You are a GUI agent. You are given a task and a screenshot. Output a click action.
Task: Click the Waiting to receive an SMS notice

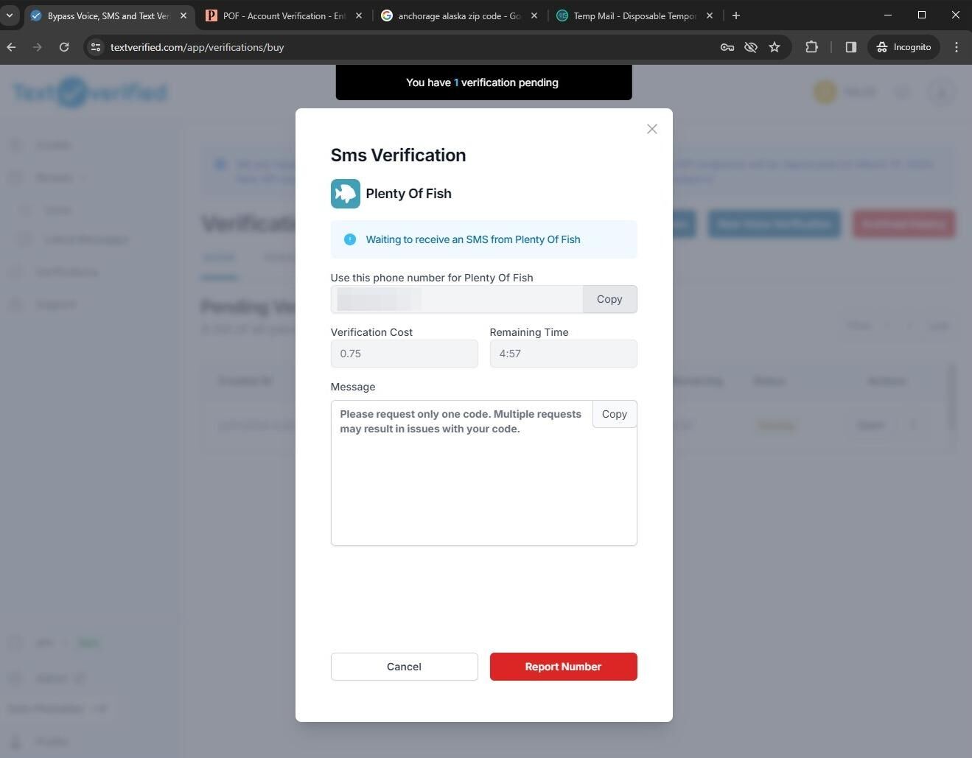point(483,239)
